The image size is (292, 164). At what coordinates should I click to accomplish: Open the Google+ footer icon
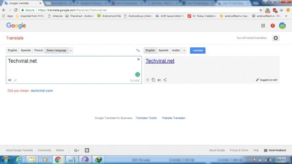[x=77, y=150]
